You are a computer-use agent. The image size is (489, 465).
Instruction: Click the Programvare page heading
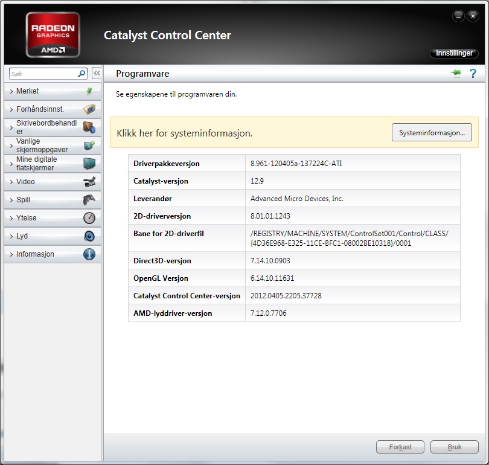pos(142,74)
